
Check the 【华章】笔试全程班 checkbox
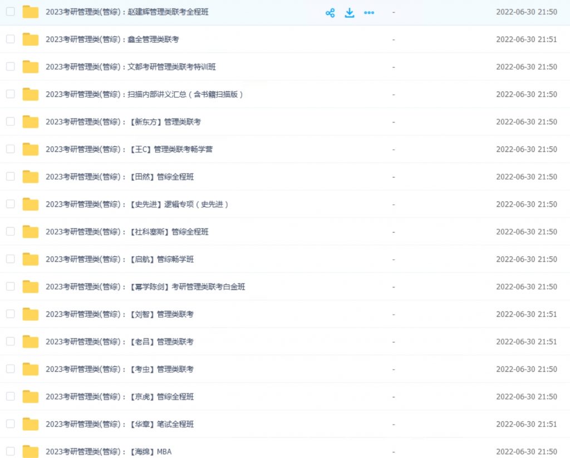11,424
